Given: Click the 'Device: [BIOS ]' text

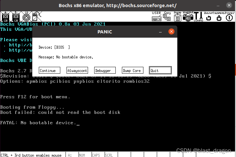Looking at the screenshot, I should tap(54, 47).
